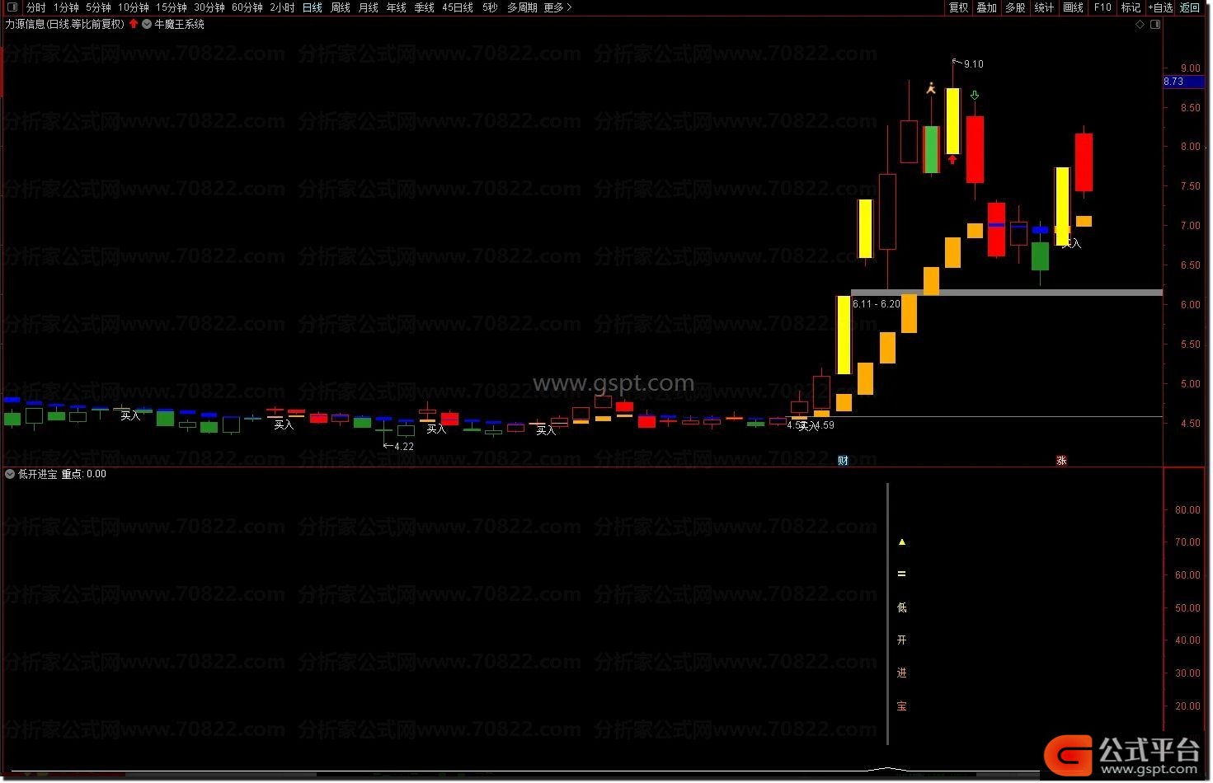Click the running-man signal icon

click(x=931, y=87)
